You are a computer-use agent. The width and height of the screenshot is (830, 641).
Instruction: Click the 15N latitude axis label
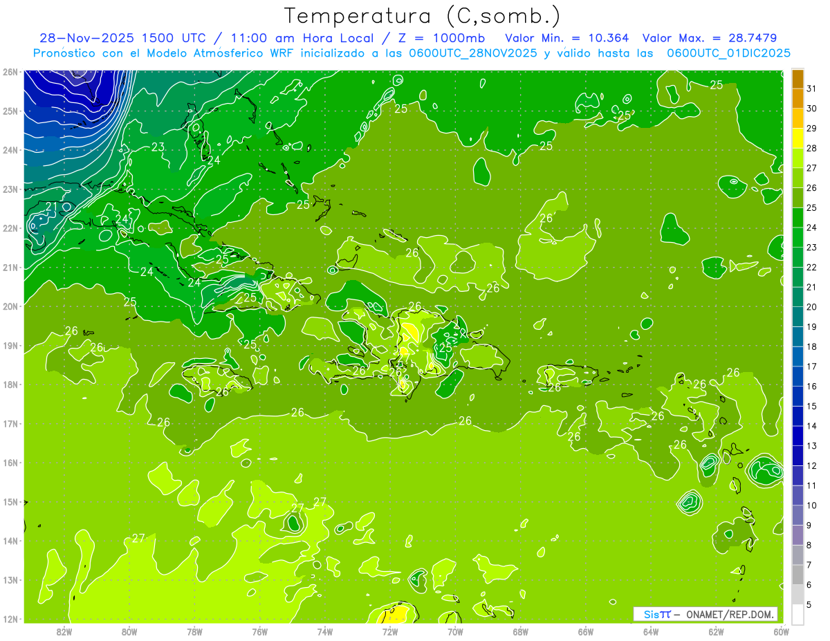coord(10,501)
